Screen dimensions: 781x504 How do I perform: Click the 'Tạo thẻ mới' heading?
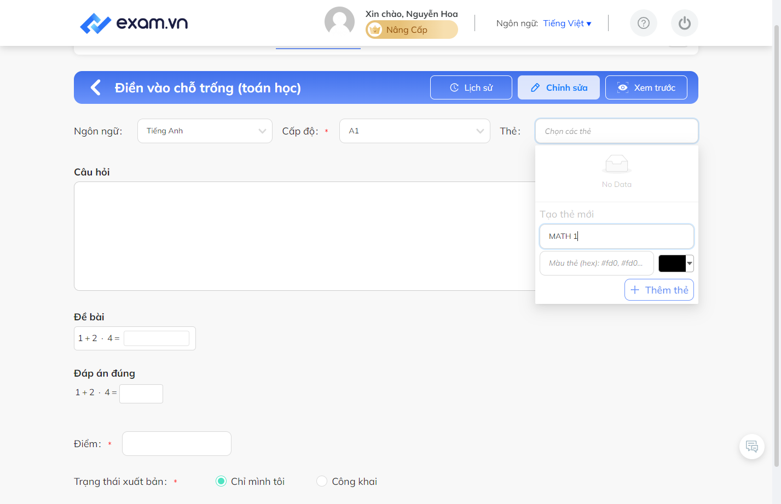(x=566, y=214)
